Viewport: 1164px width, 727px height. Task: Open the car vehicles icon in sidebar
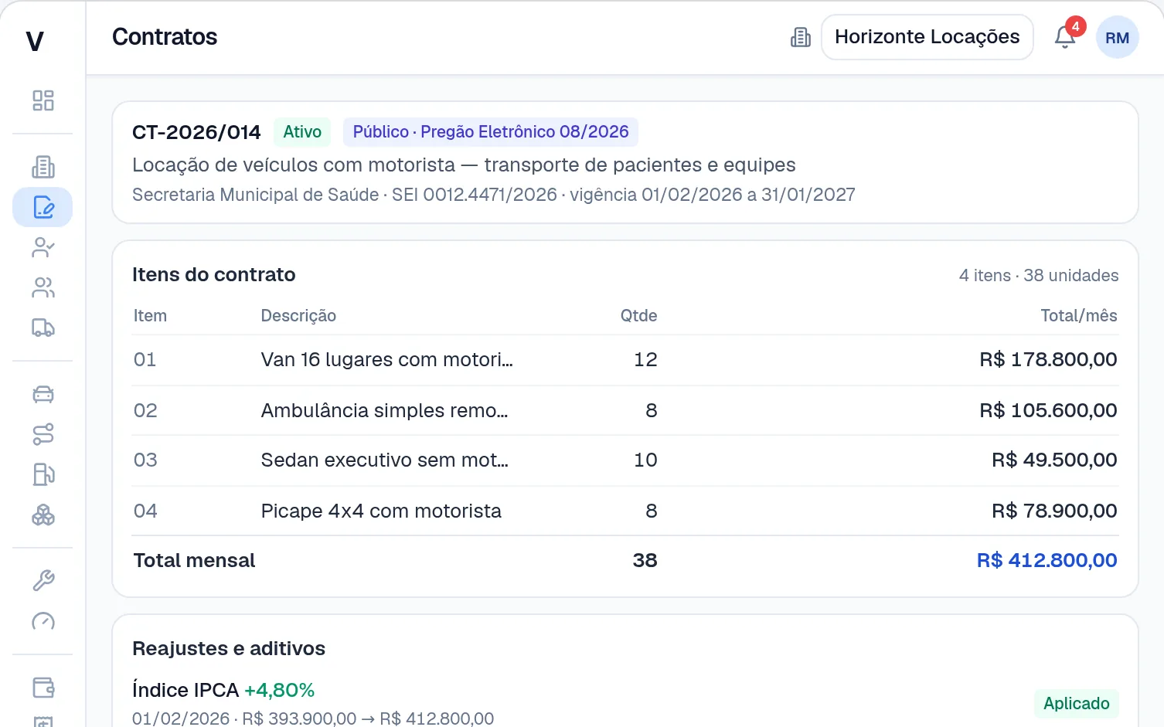(x=43, y=394)
